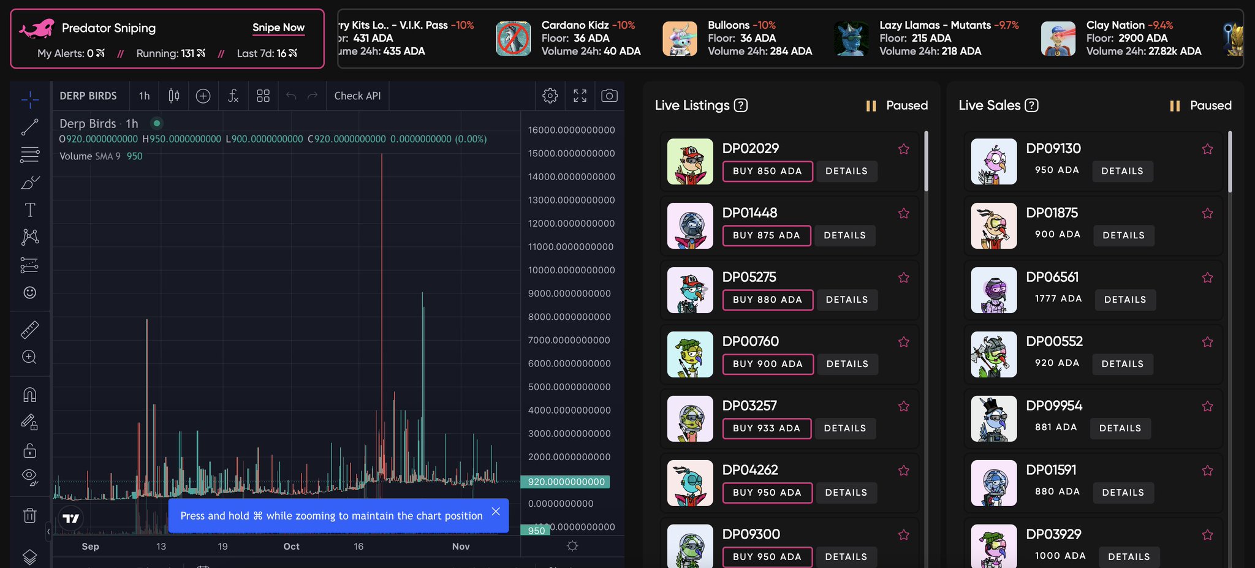This screenshot has width=1255, height=568.
Task: Click the Live Listings scrollbar
Action: click(926, 161)
